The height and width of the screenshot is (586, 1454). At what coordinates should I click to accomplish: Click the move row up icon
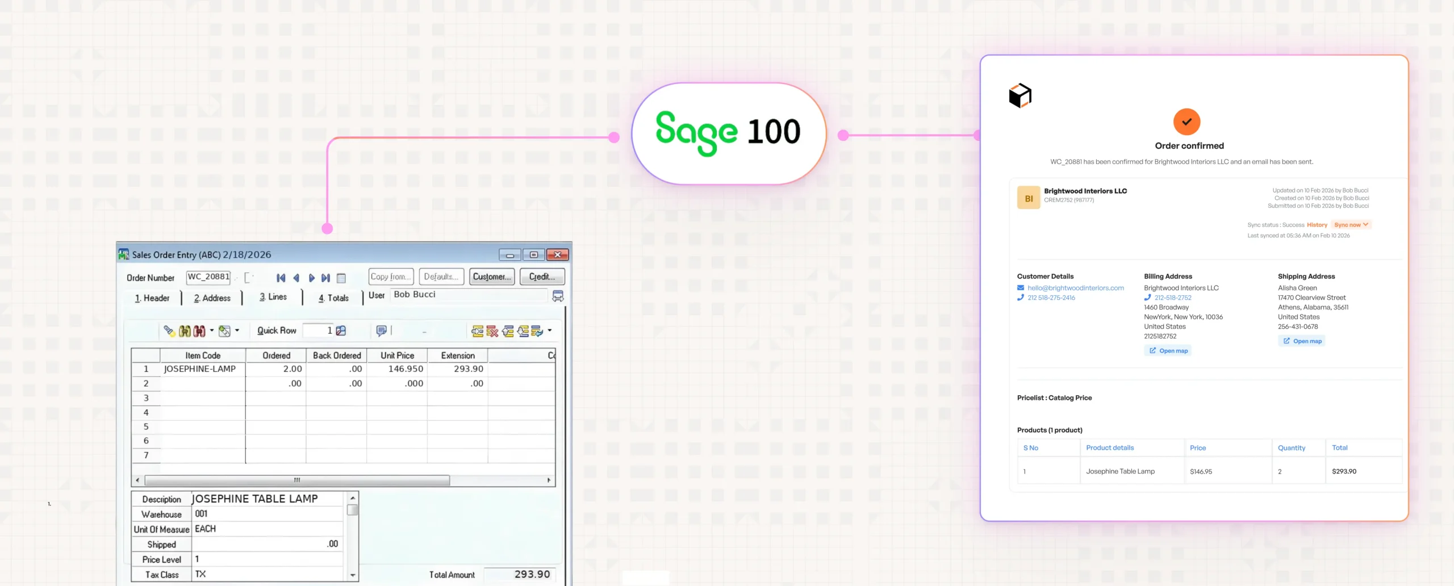click(508, 331)
